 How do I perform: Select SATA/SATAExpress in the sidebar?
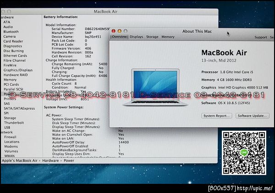[x=19, y=108]
